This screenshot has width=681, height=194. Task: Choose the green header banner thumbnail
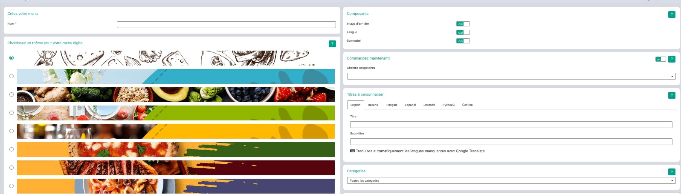(176, 113)
